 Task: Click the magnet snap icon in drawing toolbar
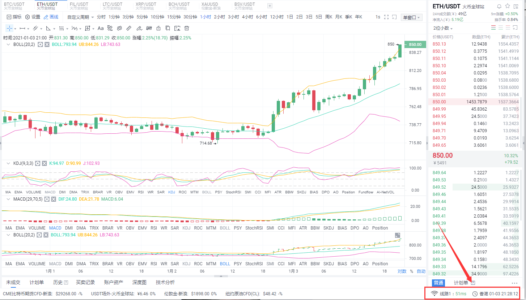tap(119, 28)
